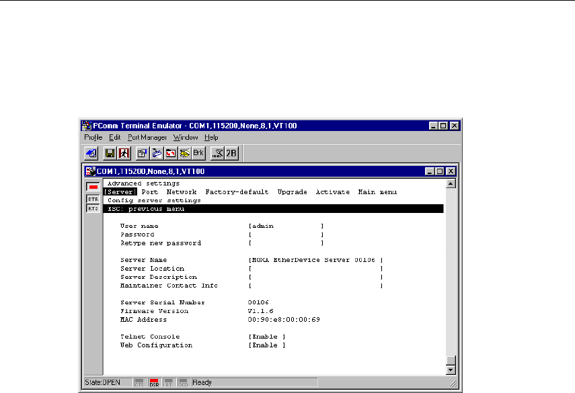Image resolution: width=575 pixels, height=393 pixels.
Task: Click the Password field
Action: (x=286, y=234)
